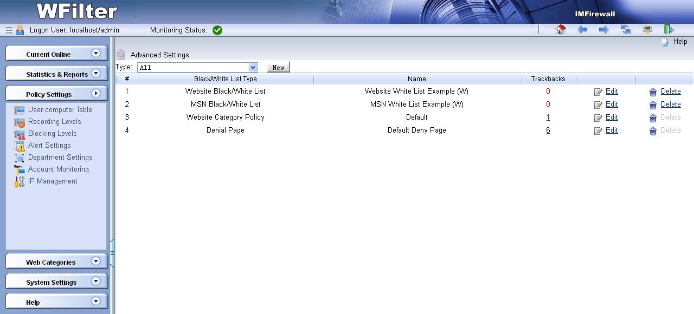
Task: Click the edit pencil icon for Default Deny Page
Action: pos(598,131)
